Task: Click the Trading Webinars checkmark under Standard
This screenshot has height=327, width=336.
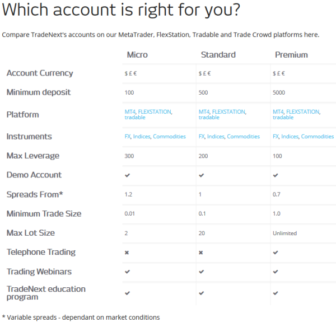Action: click(x=201, y=272)
